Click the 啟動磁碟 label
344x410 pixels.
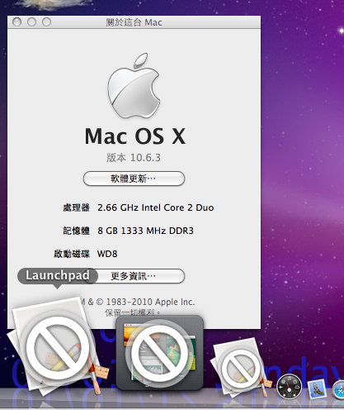(72, 254)
